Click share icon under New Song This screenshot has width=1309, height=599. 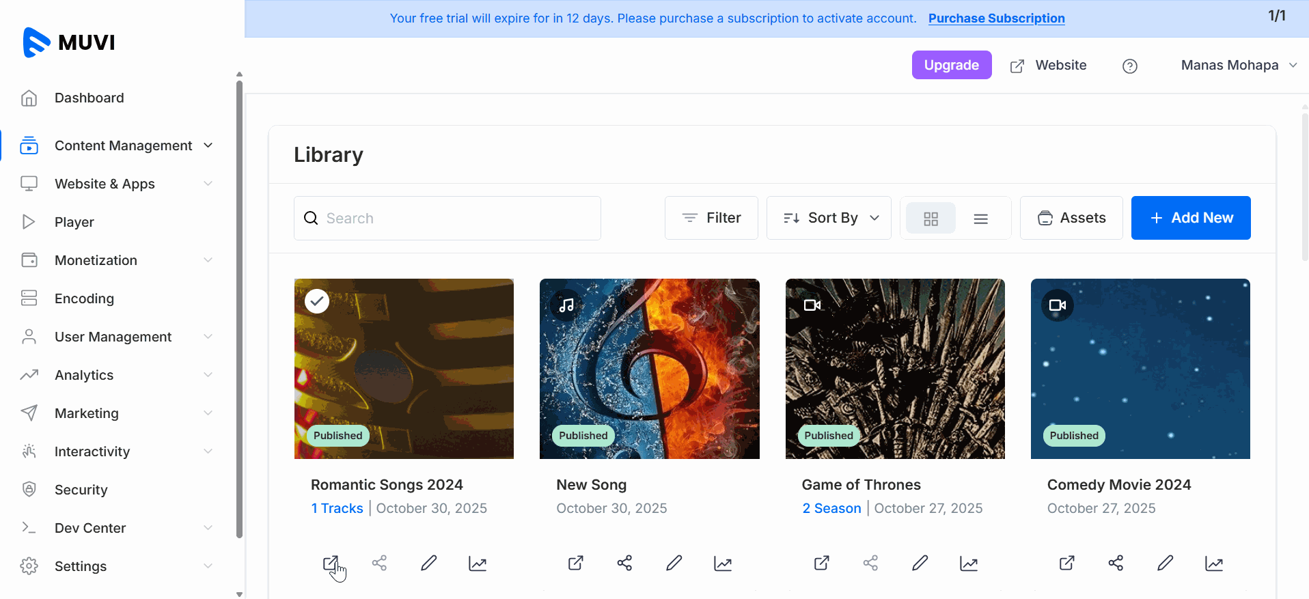624,563
